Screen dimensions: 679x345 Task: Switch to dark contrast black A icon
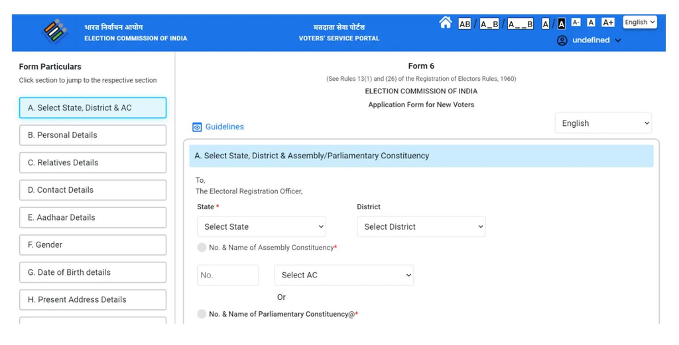(x=562, y=24)
